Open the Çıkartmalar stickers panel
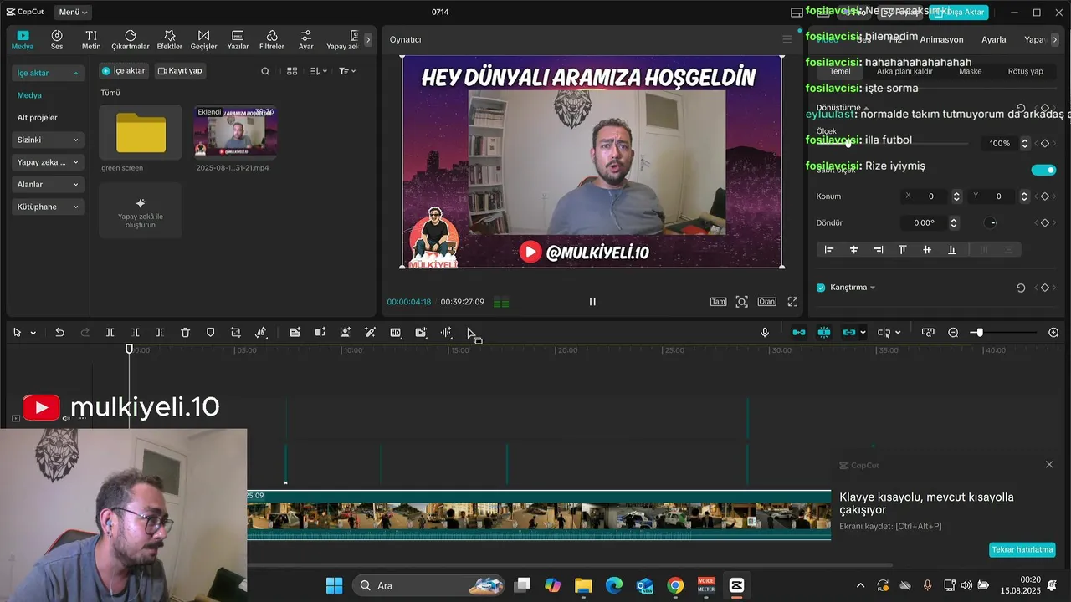Viewport: 1071px width, 602px height. coord(131,40)
